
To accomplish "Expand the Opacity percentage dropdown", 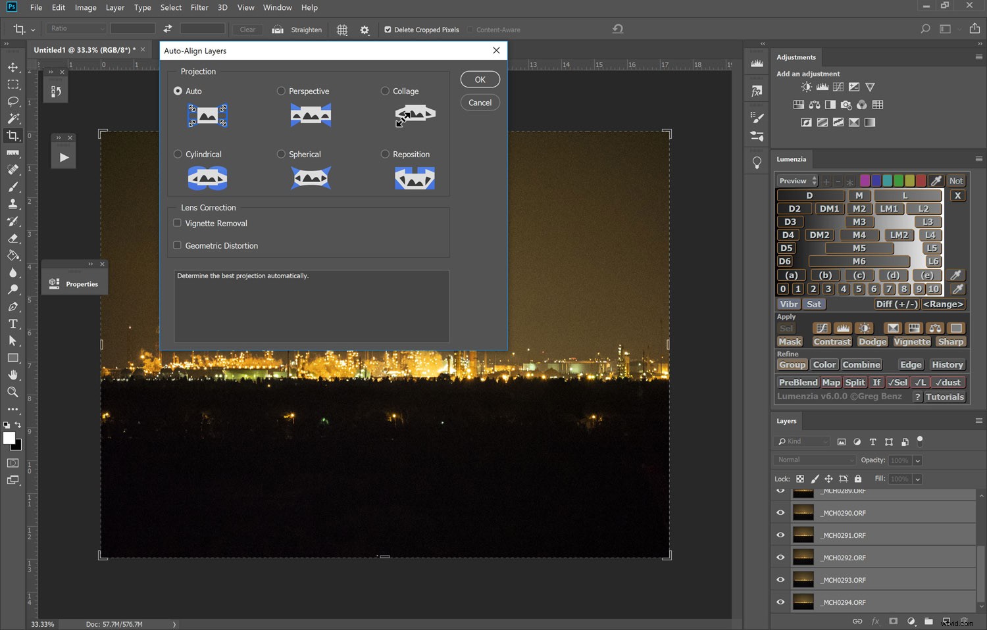I will [917, 460].
